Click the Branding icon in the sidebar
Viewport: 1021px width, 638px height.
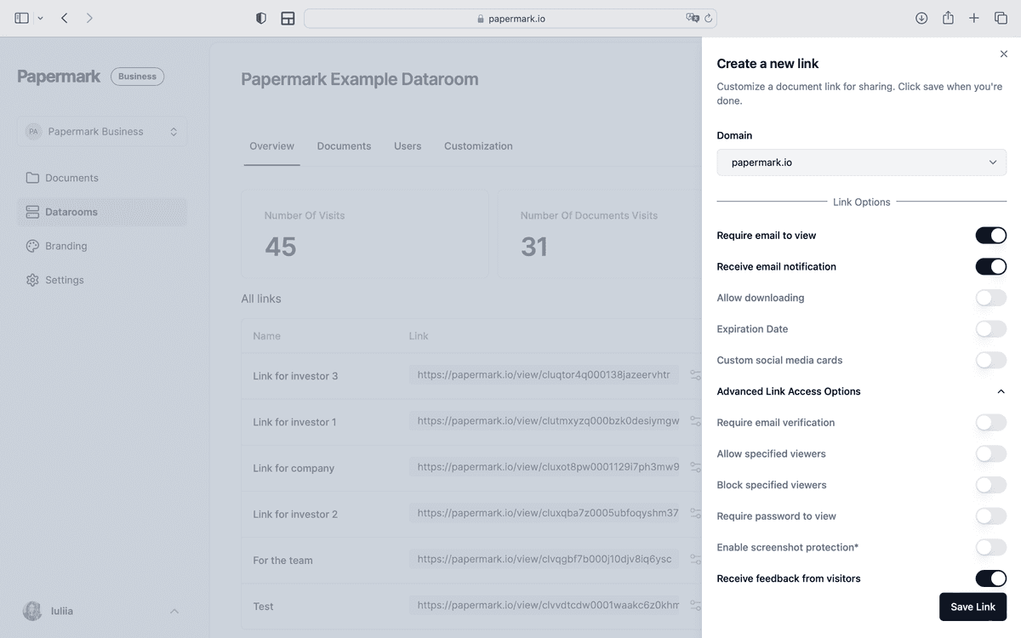[31, 245]
